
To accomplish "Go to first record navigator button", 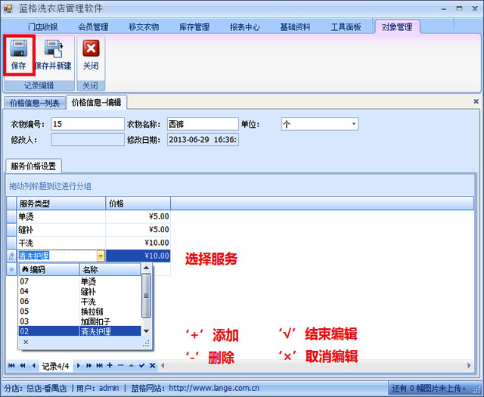I will pos(11,365).
